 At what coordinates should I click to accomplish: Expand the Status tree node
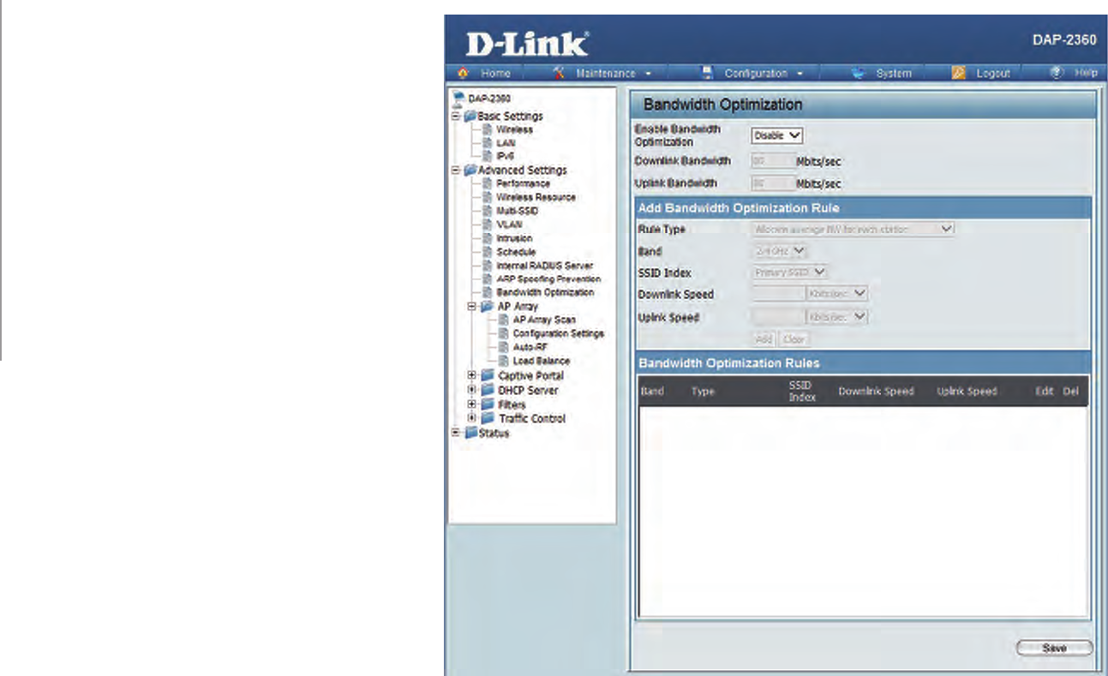(456, 434)
